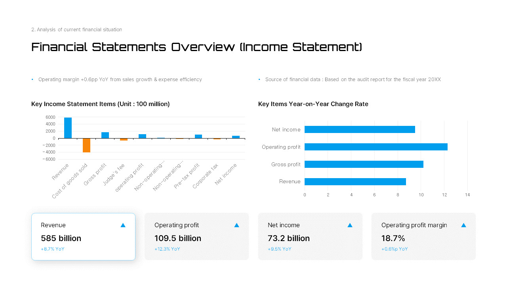507x285 pixels.
Task: Click the '+9.5% YoY' text
Action: pyautogui.click(x=280, y=249)
